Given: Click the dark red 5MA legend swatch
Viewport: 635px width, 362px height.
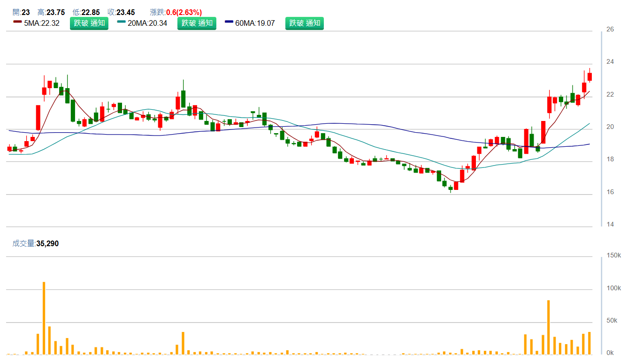Looking at the screenshot, I should pyautogui.click(x=17, y=23).
